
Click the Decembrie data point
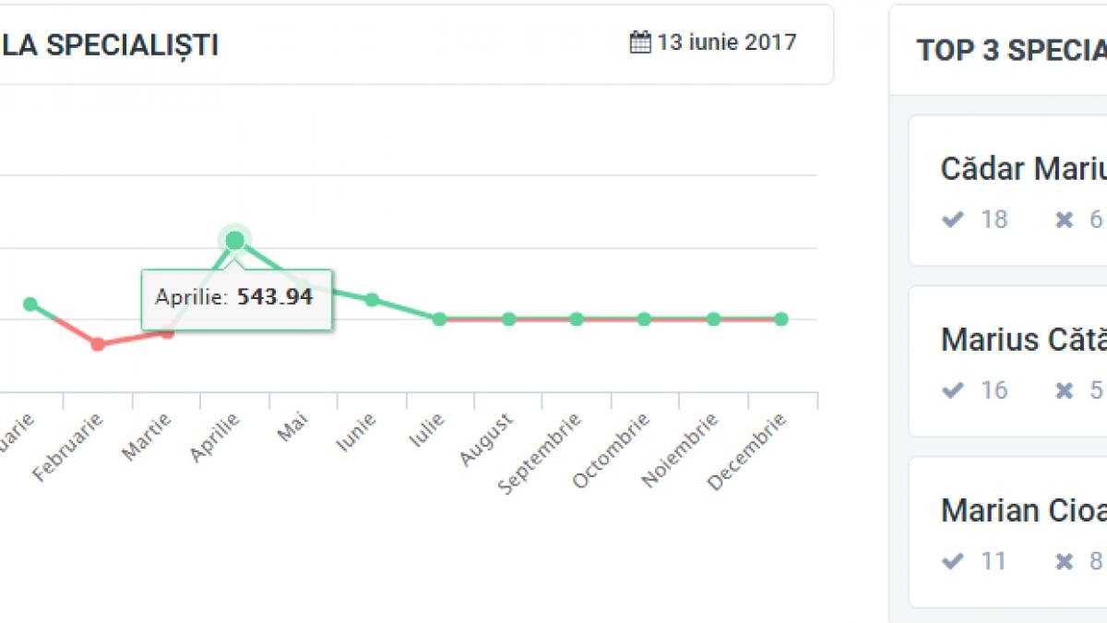[781, 319]
